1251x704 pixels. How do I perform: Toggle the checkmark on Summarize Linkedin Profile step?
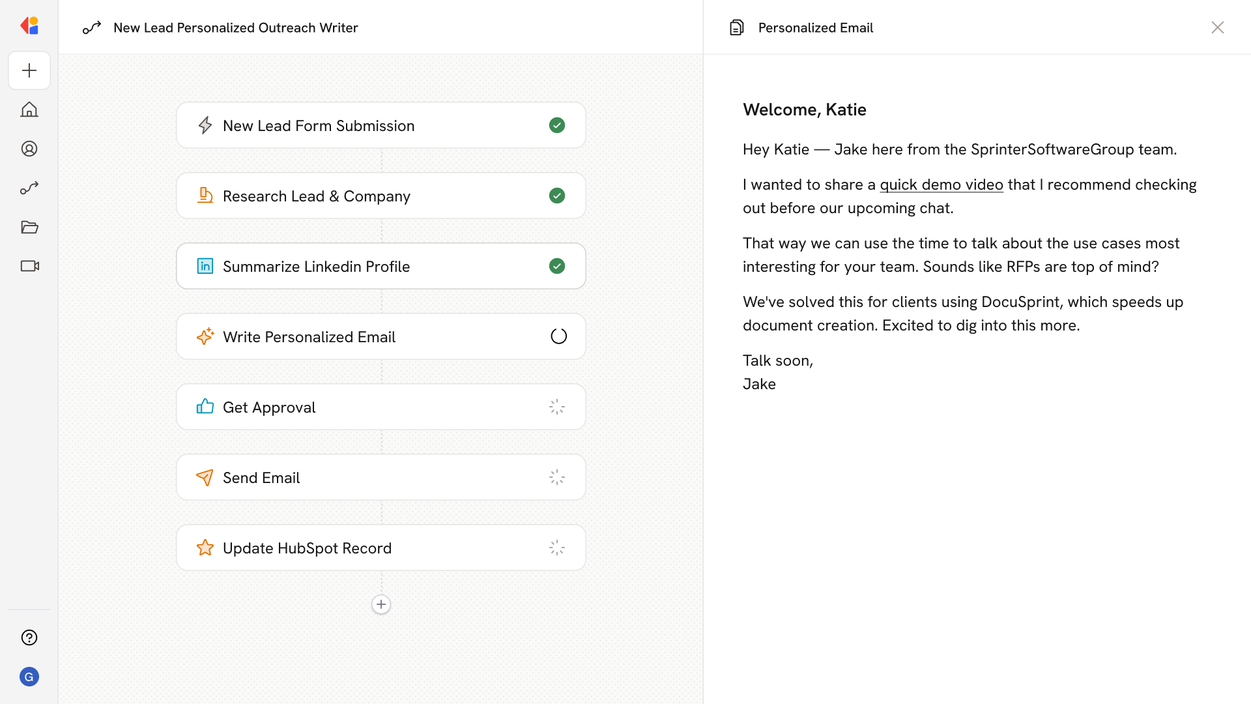click(x=557, y=266)
